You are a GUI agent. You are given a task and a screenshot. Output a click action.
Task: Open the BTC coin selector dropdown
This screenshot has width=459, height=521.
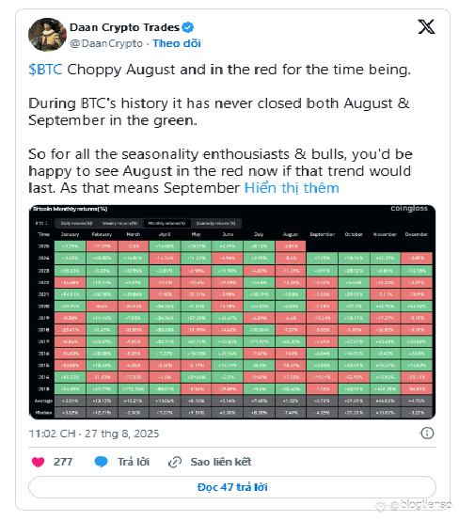(x=42, y=223)
